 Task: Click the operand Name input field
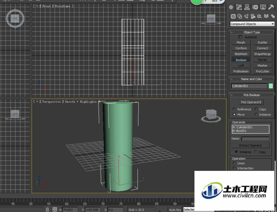click(x=255, y=139)
